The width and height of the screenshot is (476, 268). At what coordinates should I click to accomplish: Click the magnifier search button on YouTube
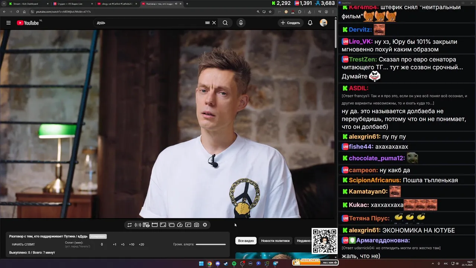coord(225,23)
